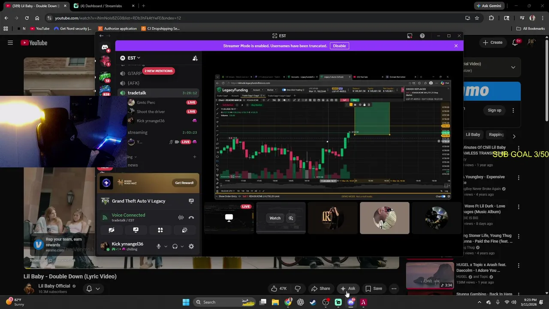The image size is (549, 309).
Task: Save the video with Save button
Action: 373,288
